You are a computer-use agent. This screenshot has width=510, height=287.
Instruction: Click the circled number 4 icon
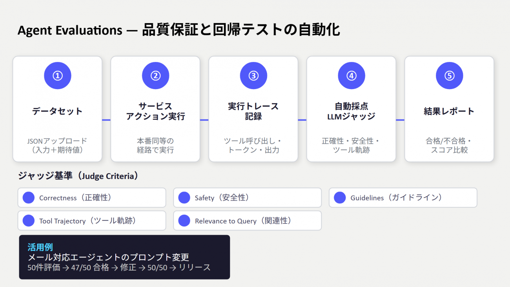coord(352,76)
